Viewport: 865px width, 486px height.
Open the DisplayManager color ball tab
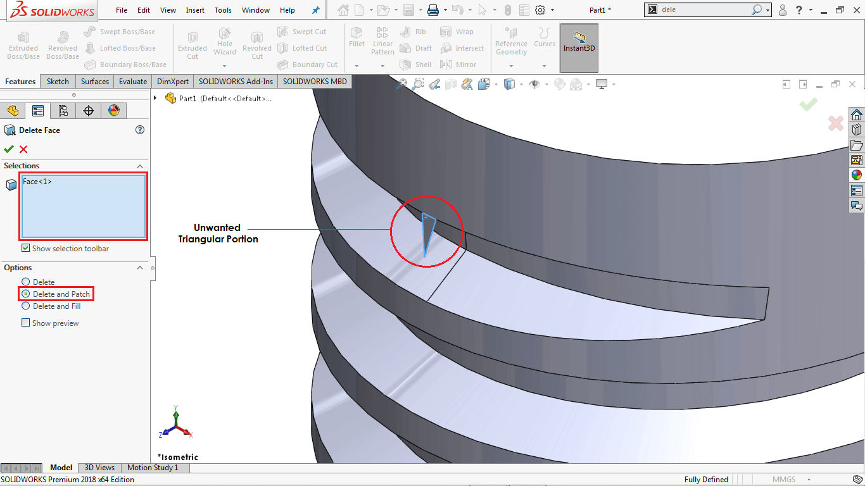(x=114, y=111)
